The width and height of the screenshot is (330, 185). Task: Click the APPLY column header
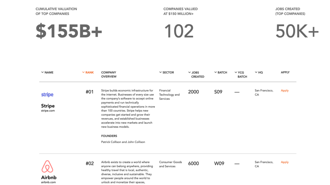click(285, 72)
